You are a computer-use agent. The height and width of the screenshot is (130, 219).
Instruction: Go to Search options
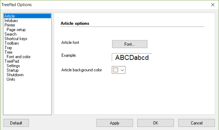[x=10, y=34]
